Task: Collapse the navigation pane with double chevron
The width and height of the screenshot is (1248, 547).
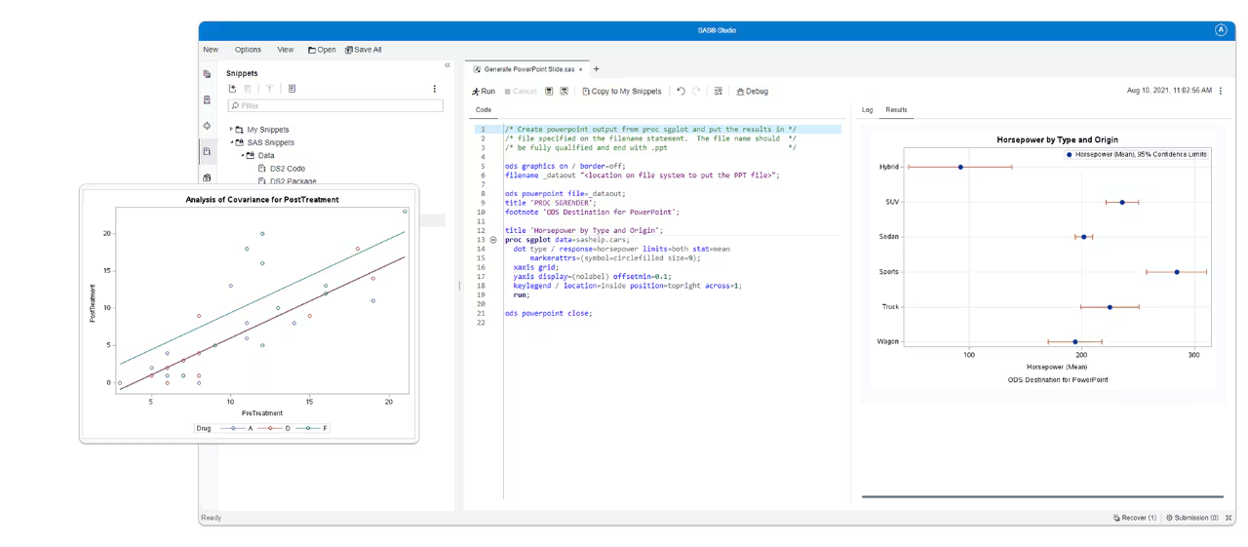Action: pos(448,65)
